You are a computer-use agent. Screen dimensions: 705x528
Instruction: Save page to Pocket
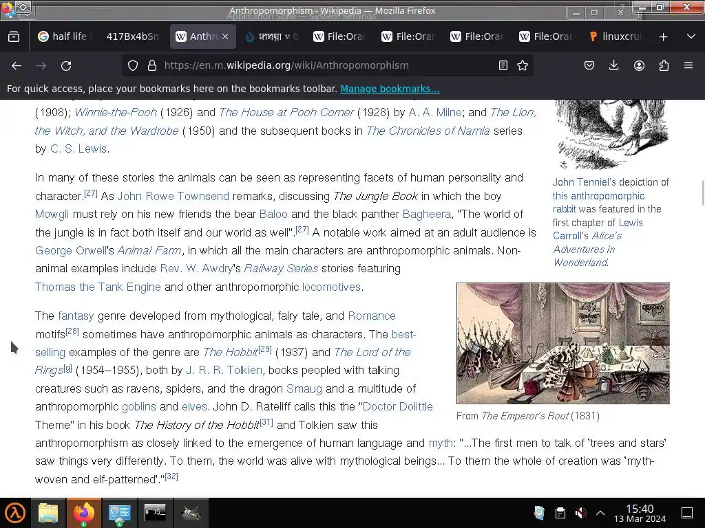589,65
